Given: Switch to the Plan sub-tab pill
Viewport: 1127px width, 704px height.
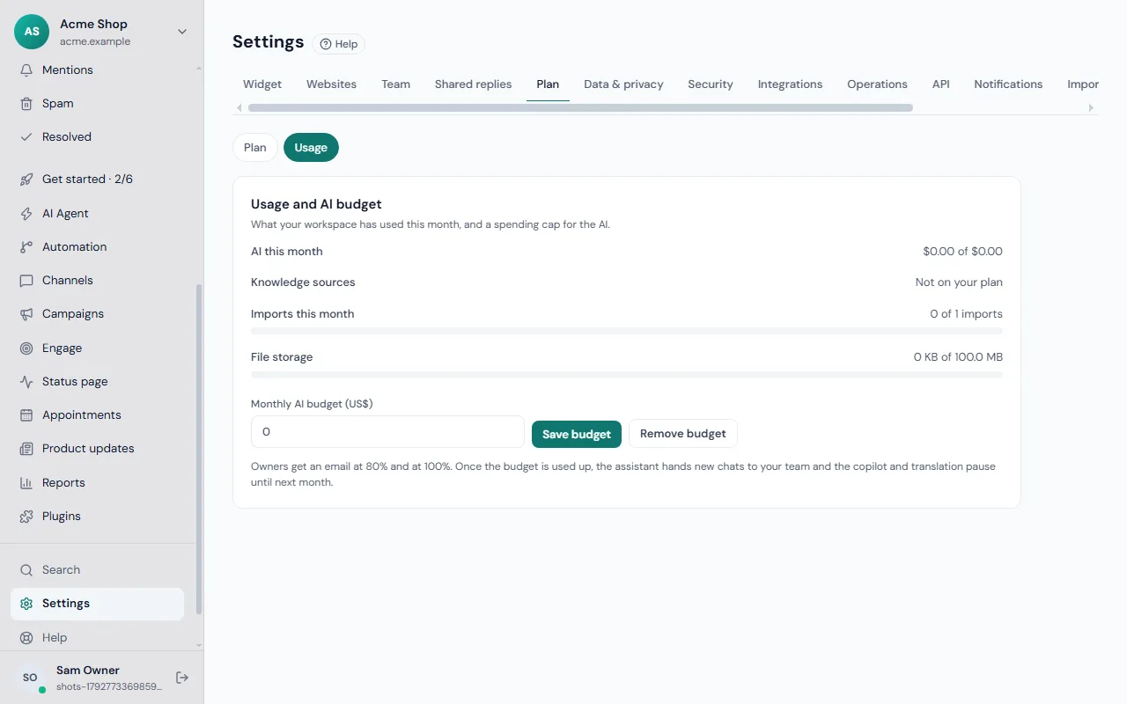Looking at the screenshot, I should [x=255, y=148].
